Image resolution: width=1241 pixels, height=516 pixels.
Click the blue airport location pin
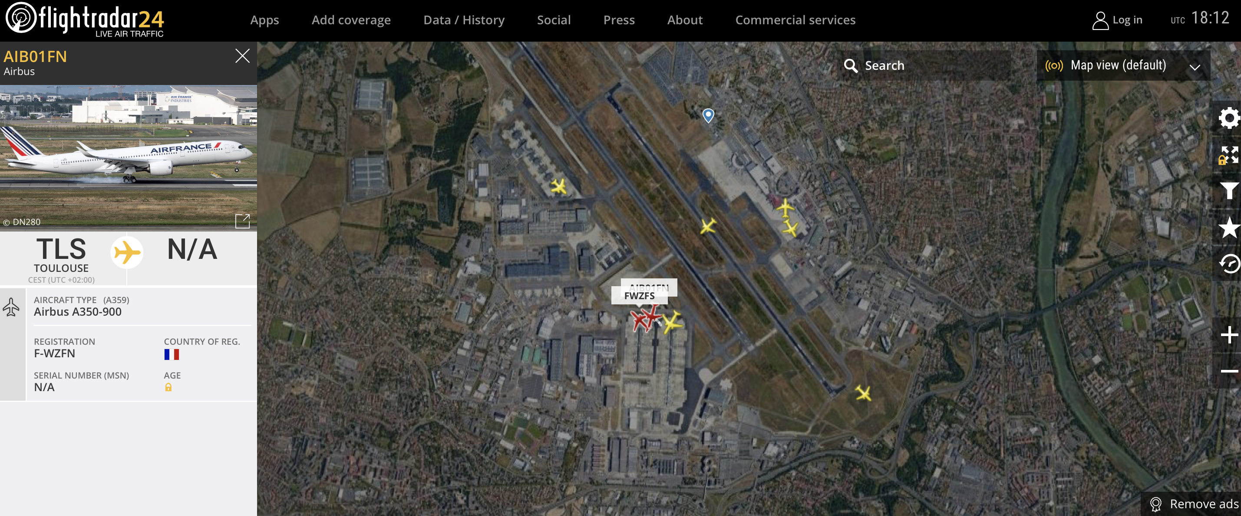pyautogui.click(x=708, y=115)
